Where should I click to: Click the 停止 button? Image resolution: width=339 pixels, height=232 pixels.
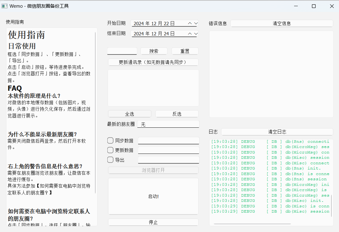(x=153, y=222)
